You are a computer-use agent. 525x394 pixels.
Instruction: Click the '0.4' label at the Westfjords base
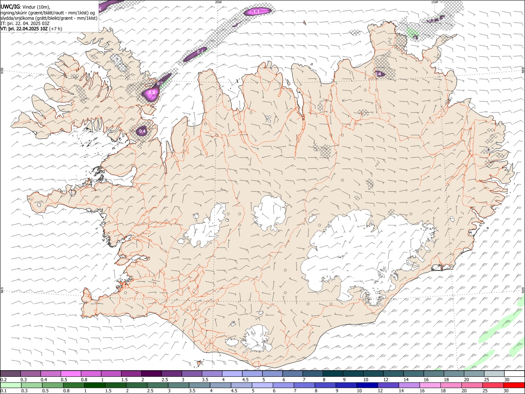point(142,131)
